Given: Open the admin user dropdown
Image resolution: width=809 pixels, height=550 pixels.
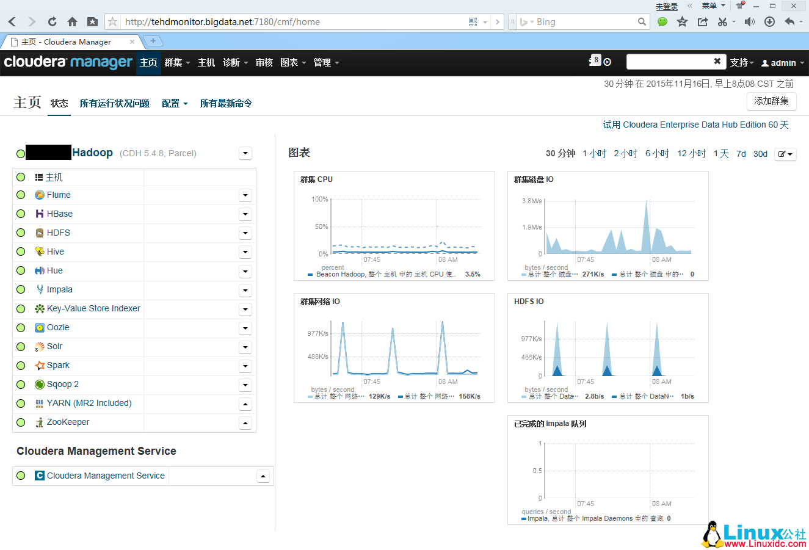Looking at the screenshot, I should 782,62.
